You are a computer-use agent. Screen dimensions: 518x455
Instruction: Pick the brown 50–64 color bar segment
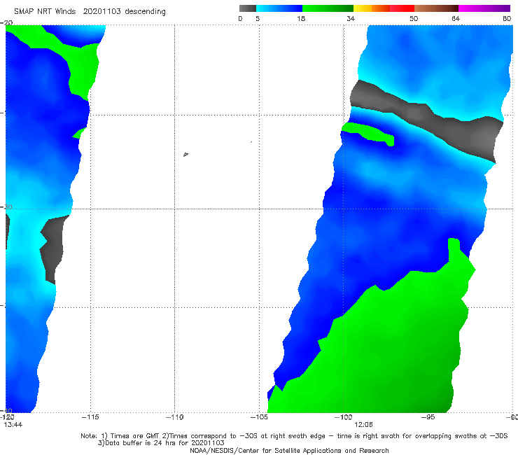(436, 8)
